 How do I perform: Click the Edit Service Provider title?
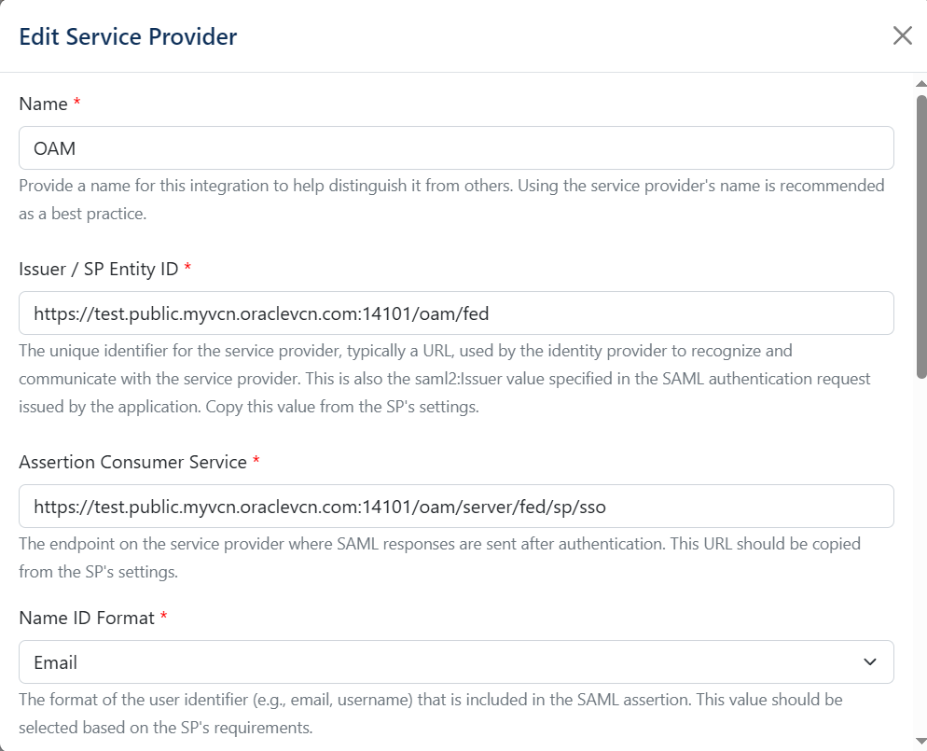click(128, 37)
